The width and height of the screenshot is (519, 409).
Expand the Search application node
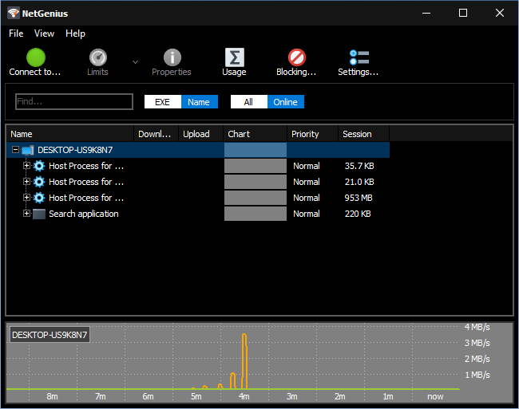pyautogui.click(x=26, y=214)
